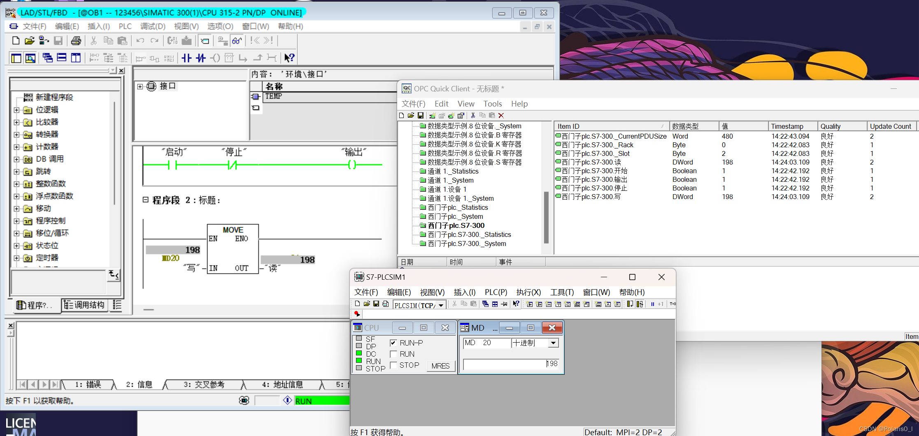Viewport: 919px width, 436px height.
Task: Open the PLC menu in LAD/STL/FBD
Action: (x=125, y=26)
